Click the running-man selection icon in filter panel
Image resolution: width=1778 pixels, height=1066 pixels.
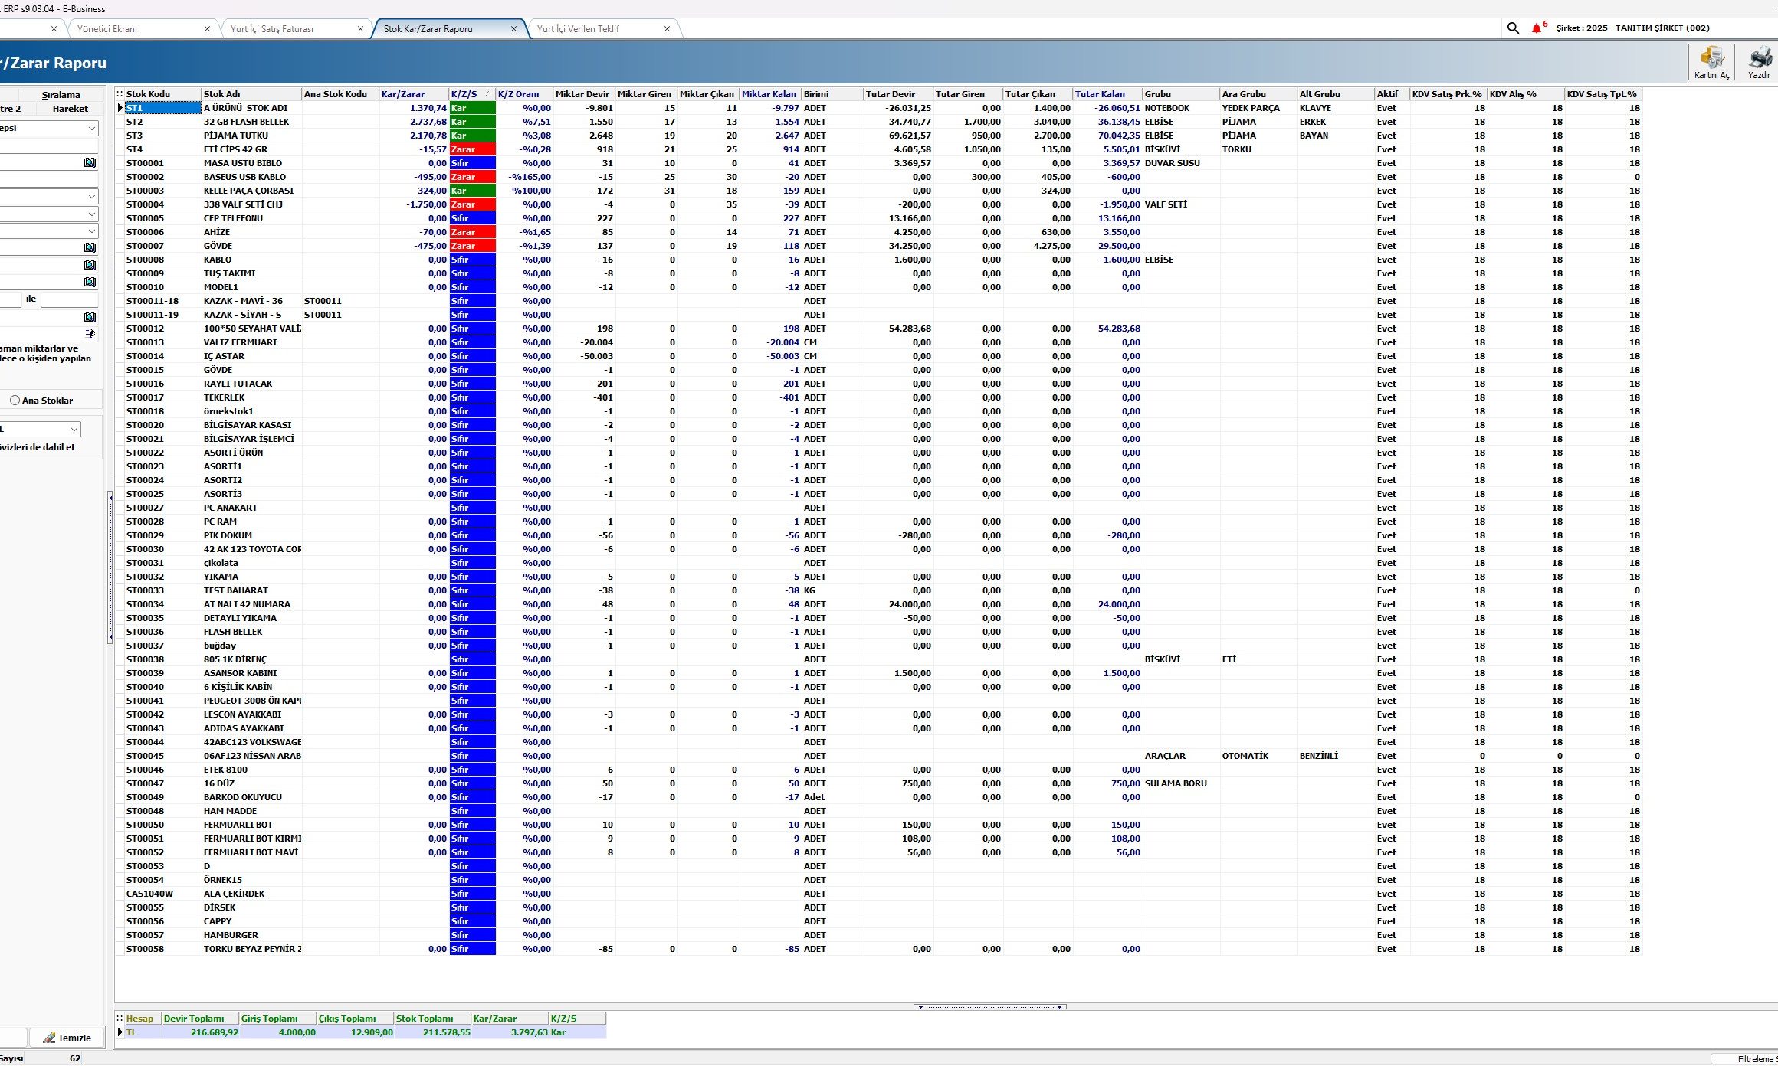pyautogui.click(x=90, y=334)
